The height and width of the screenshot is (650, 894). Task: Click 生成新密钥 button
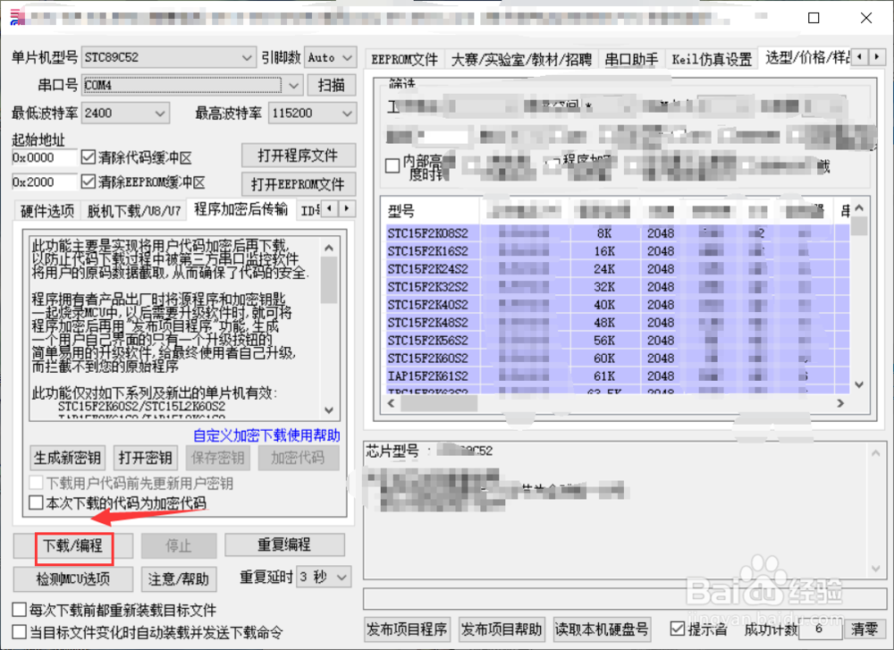coord(67,457)
